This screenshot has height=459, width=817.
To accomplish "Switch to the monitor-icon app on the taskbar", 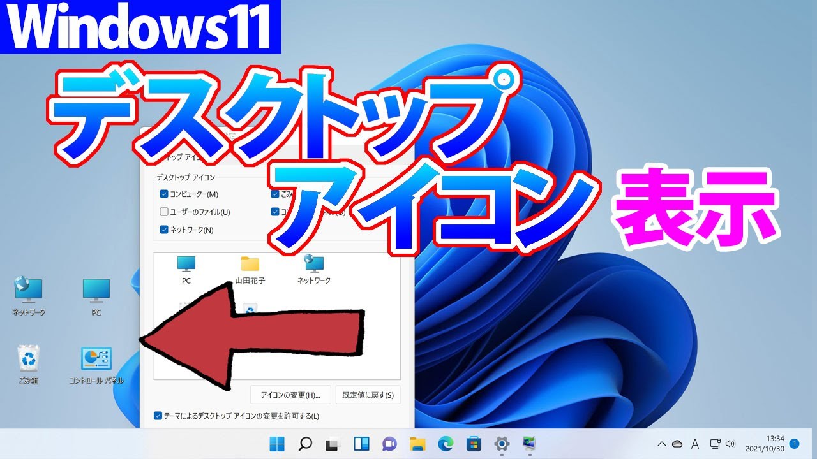I will pos(529,444).
